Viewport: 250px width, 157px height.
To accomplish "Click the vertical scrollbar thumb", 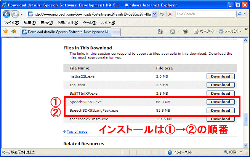I will (x=245, y=119).
